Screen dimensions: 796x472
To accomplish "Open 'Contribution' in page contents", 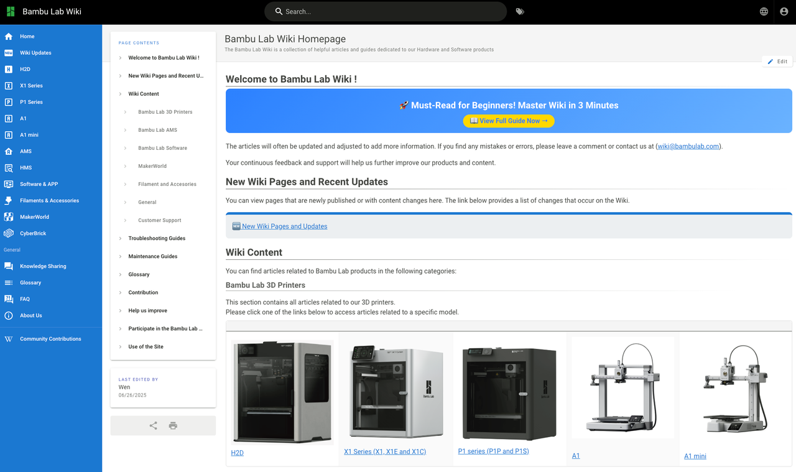I will (x=143, y=292).
